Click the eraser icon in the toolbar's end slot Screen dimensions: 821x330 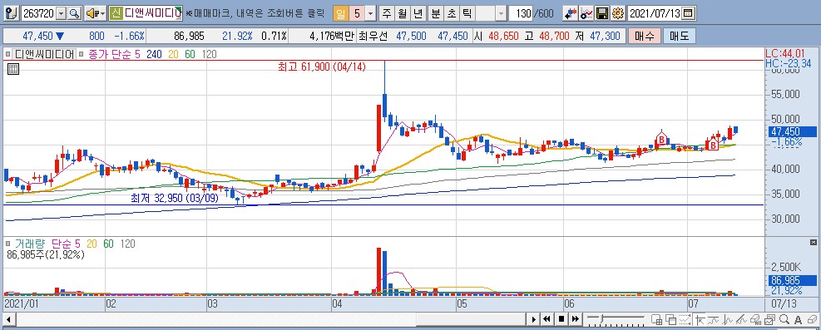point(812,319)
